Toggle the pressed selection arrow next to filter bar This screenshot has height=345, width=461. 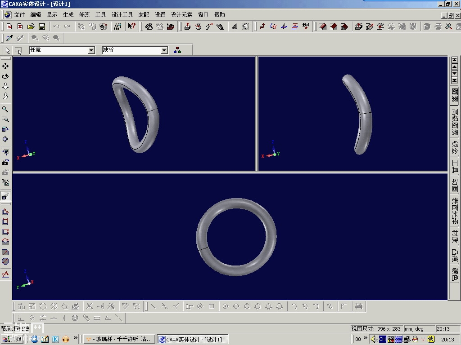point(18,51)
